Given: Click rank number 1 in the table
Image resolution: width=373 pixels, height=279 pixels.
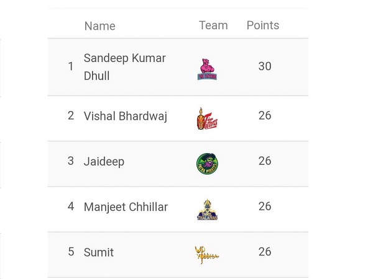Looking at the screenshot, I should [71, 66].
